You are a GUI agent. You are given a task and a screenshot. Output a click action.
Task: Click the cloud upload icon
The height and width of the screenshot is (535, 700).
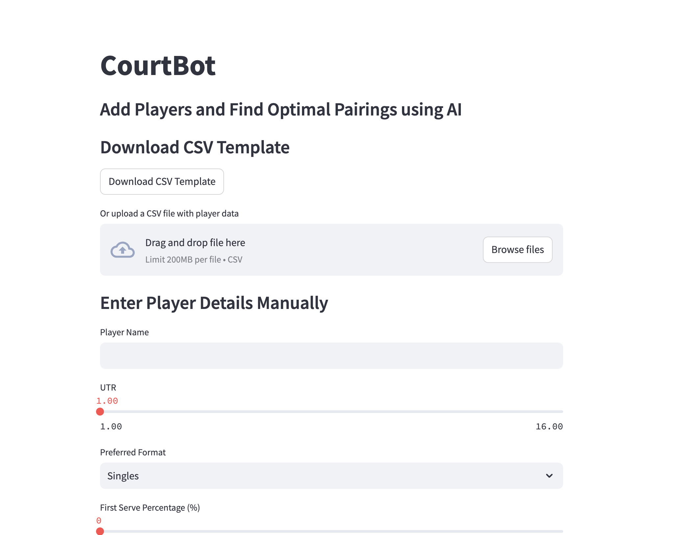(122, 250)
